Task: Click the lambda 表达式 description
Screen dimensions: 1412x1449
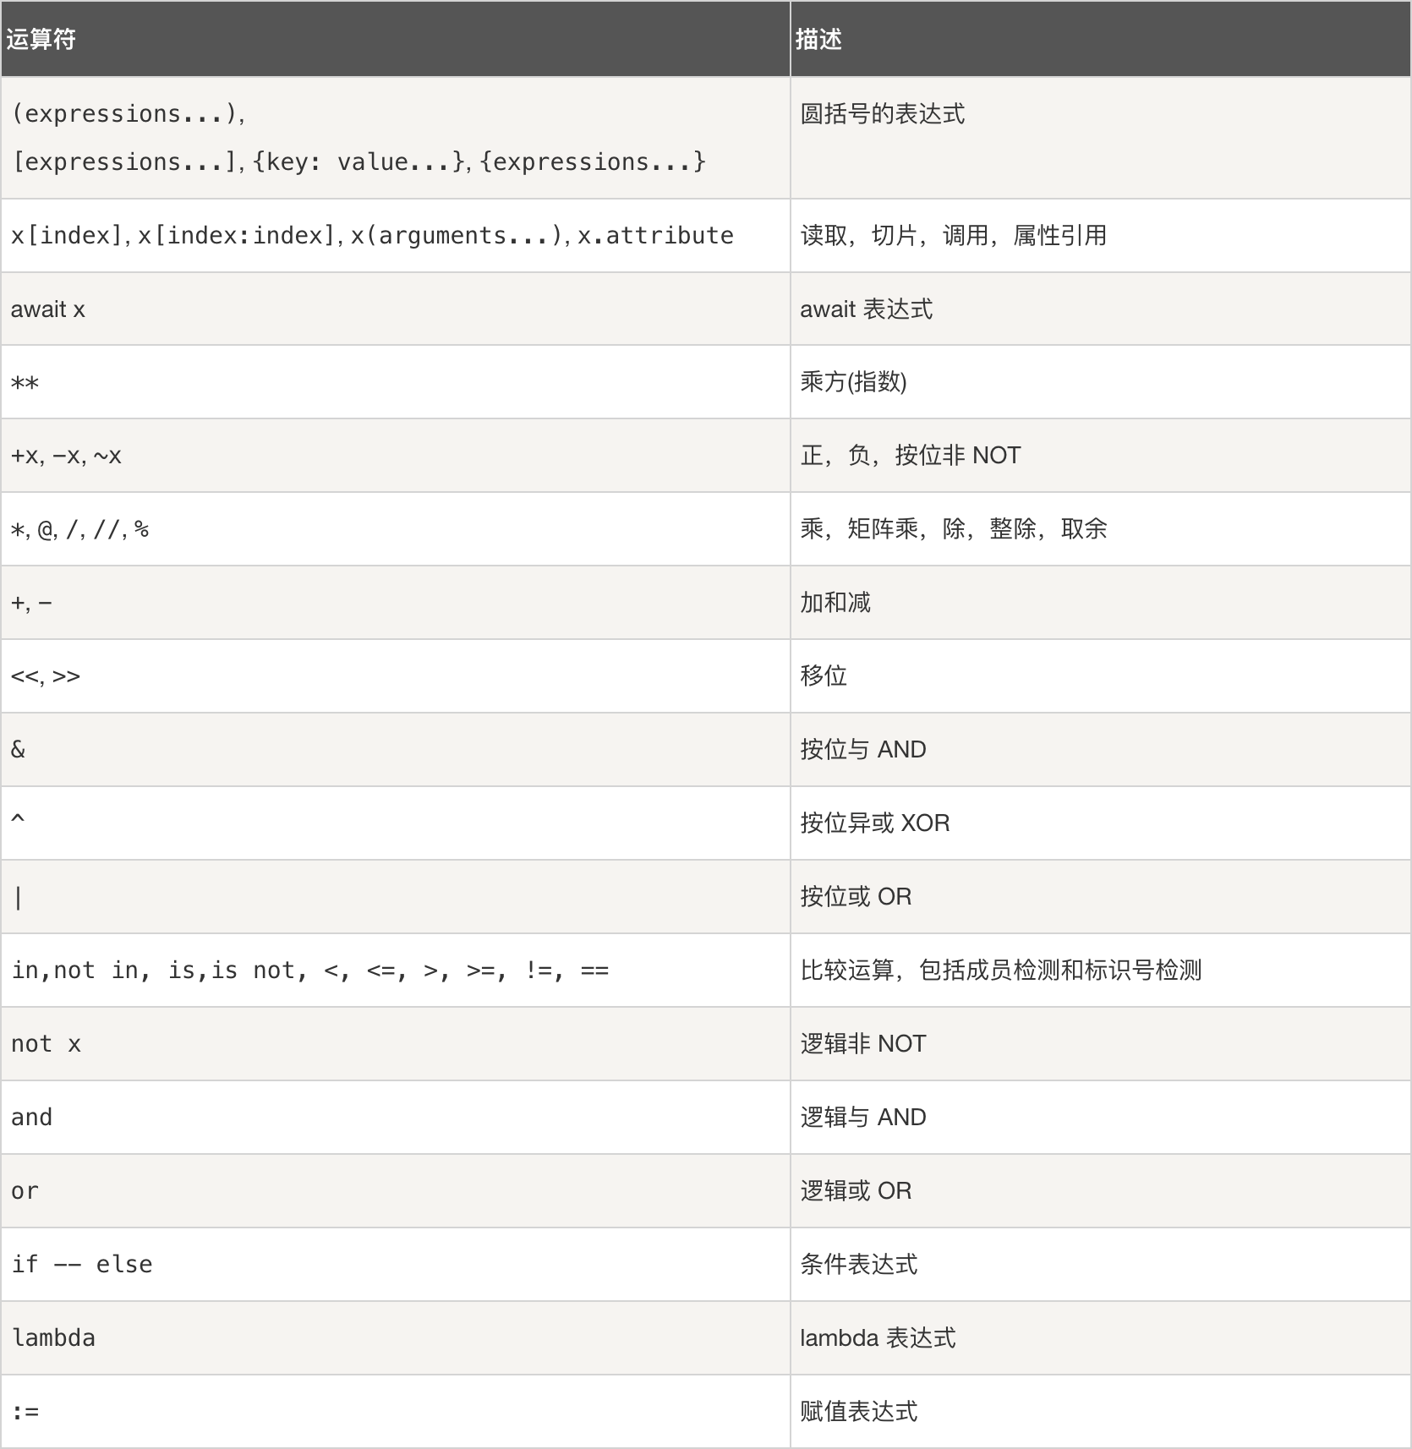Action: click(x=877, y=1338)
